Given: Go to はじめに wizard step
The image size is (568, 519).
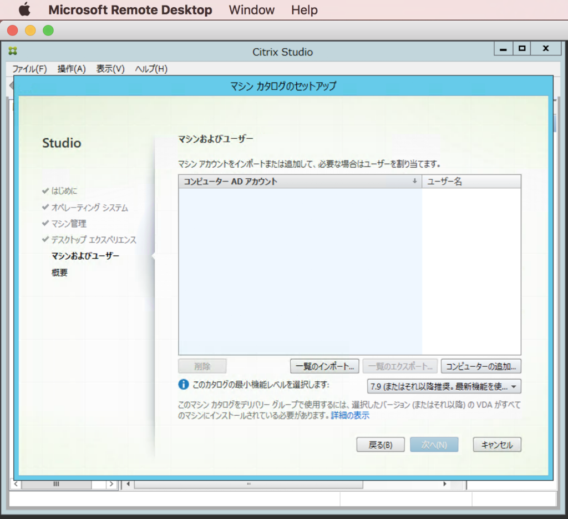Looking at the screenshot, I should pyautogui.click(x=64, y=190).
